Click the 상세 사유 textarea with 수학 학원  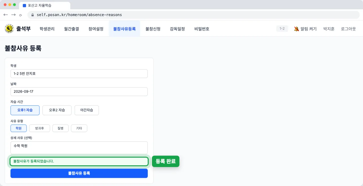(79, 147)
